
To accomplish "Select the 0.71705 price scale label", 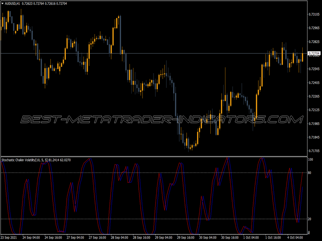I will tap(314, 151).
